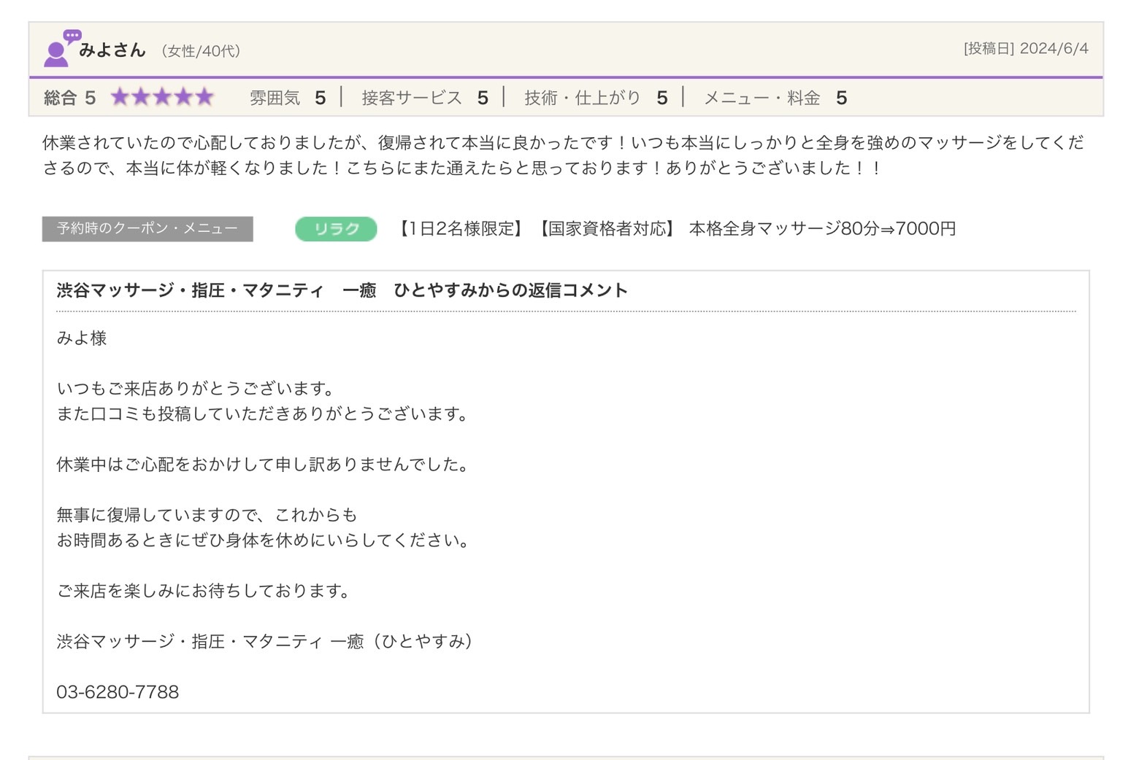
Task: Click the posting date [投稿日] 2024/6/4
Action: coord(1026,48)
